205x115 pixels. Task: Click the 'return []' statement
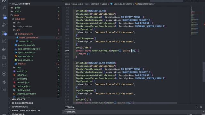click(x=84, y=54)
